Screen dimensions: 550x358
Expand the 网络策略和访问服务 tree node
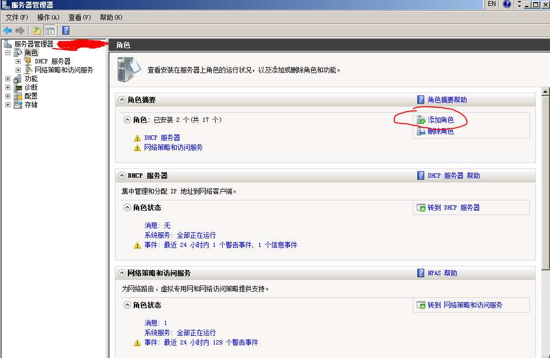click(18, 70)
